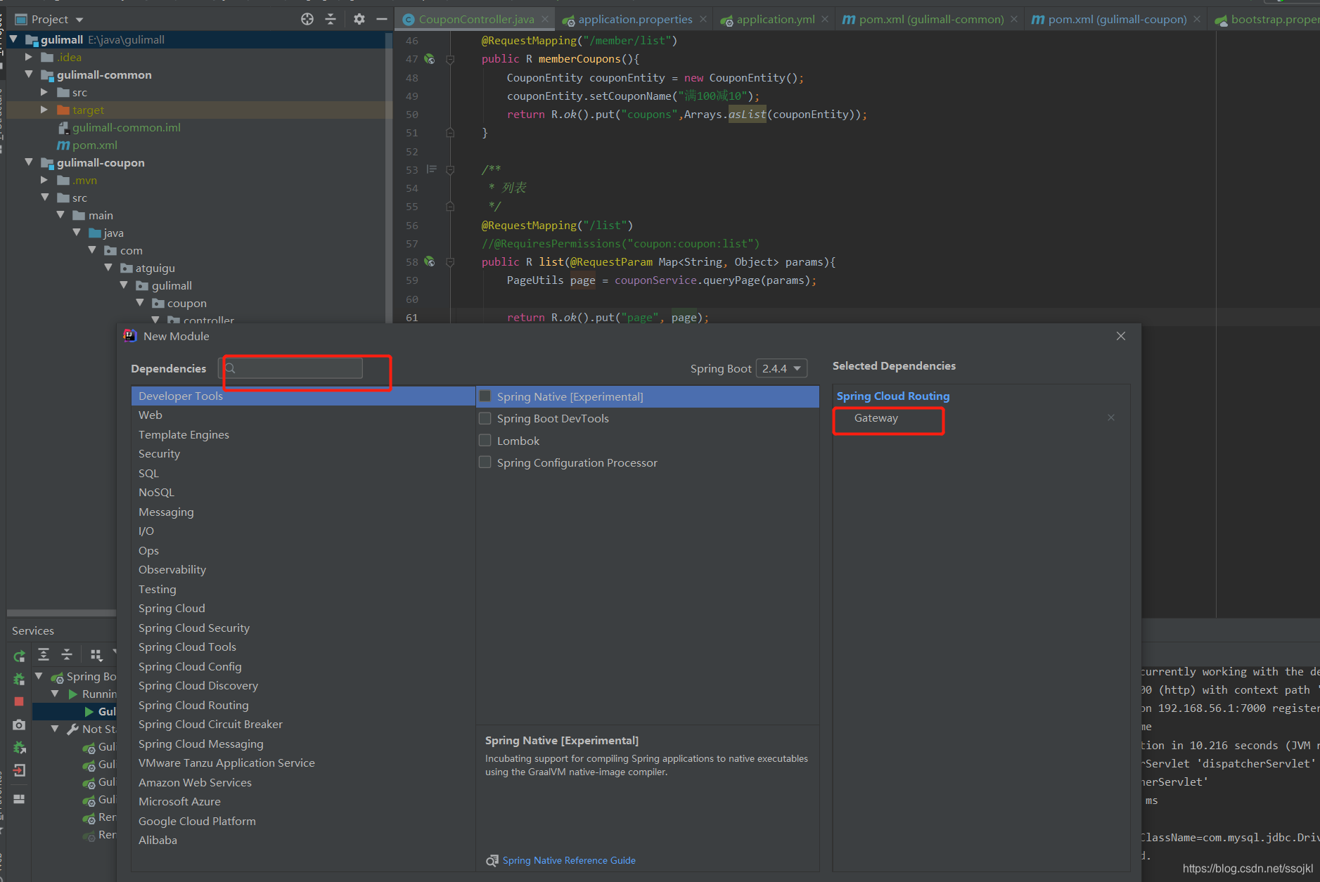This screenshot has height=882, width=1320.
Task: Stop the running service with red square
Action: [x=19, y=701]
